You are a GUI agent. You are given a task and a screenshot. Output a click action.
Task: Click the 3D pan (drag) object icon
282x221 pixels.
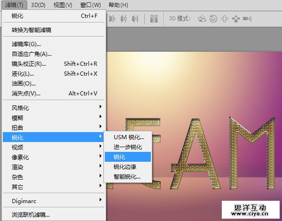click(225, 19)
